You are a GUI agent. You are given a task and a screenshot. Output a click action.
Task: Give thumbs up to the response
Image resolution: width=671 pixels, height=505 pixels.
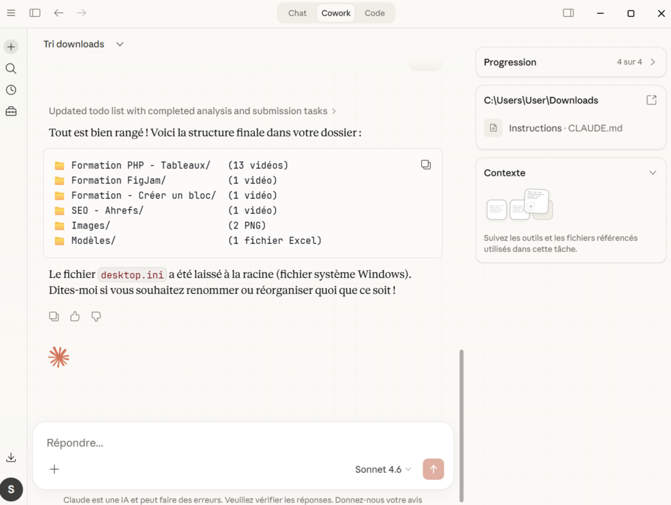click(75, 317)
